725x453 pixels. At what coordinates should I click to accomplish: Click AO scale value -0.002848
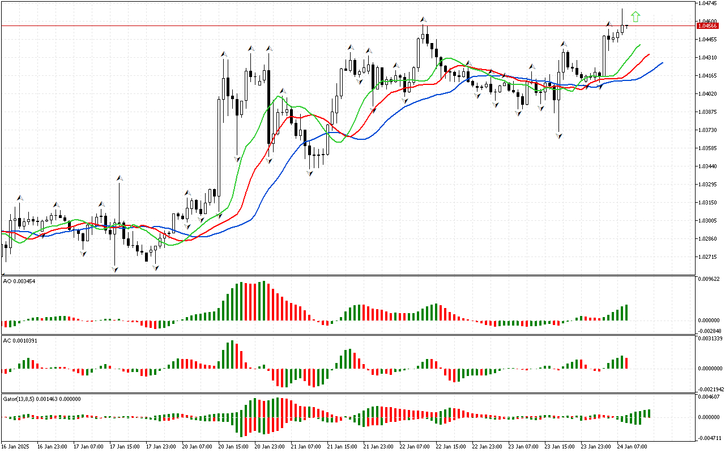tap(709, 331)
